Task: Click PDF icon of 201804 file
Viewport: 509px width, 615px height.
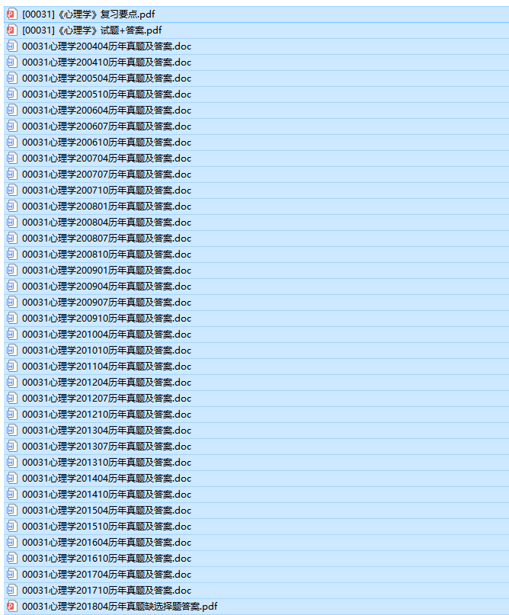Action: point(11,607)
